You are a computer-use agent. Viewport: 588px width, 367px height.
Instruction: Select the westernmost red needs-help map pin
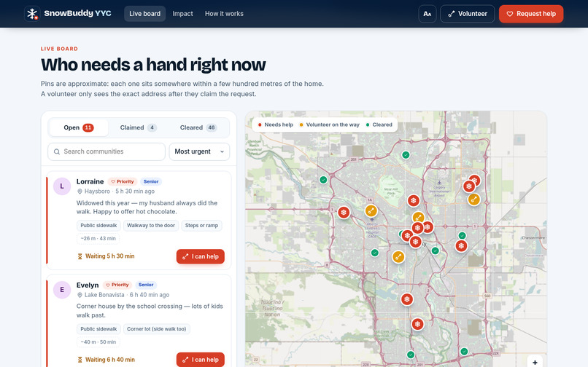coord(344,213)
